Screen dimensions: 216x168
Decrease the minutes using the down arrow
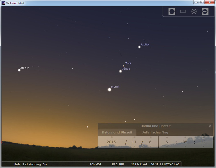pyautogui.click(x=185, y=146)
